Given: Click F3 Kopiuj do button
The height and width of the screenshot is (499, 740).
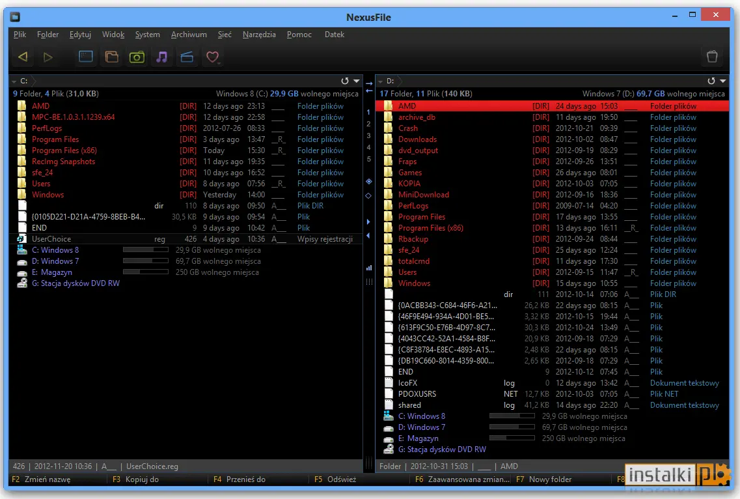Looking at the screenshot, I should point(135,479).
